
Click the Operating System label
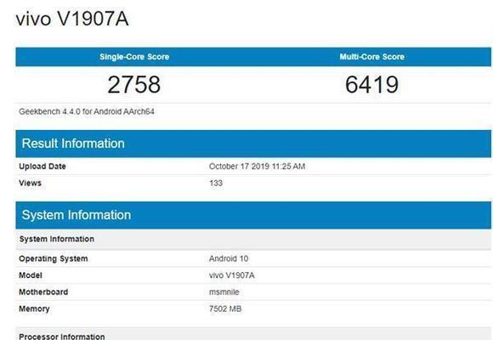click(54, 258)
